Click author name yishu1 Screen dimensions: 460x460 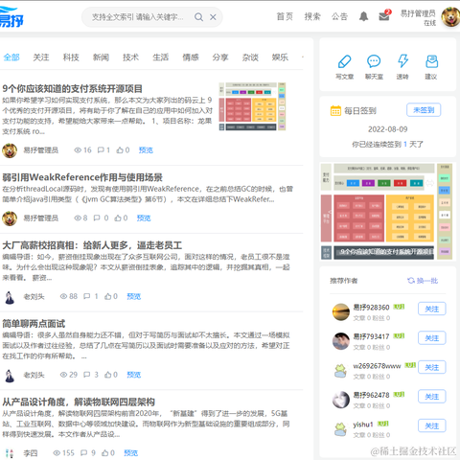pyautogui.click(x=363, y=425)
